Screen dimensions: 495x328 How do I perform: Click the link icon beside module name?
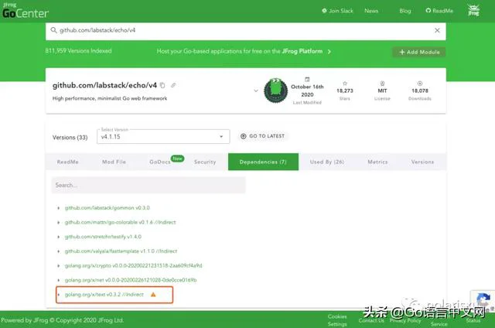point(173,85)
